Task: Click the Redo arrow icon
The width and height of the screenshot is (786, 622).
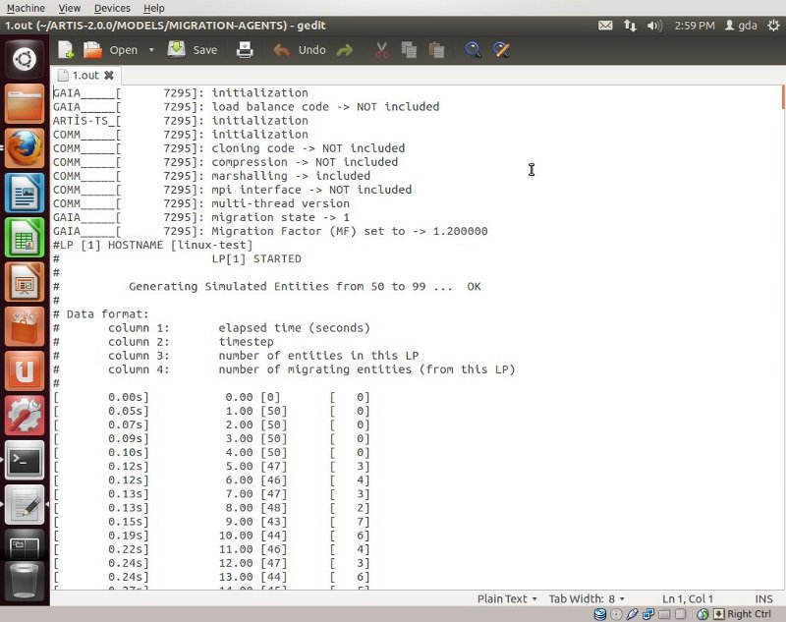Action: [345, 49]
